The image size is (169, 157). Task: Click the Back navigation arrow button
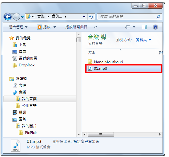(x=8, y=17)
